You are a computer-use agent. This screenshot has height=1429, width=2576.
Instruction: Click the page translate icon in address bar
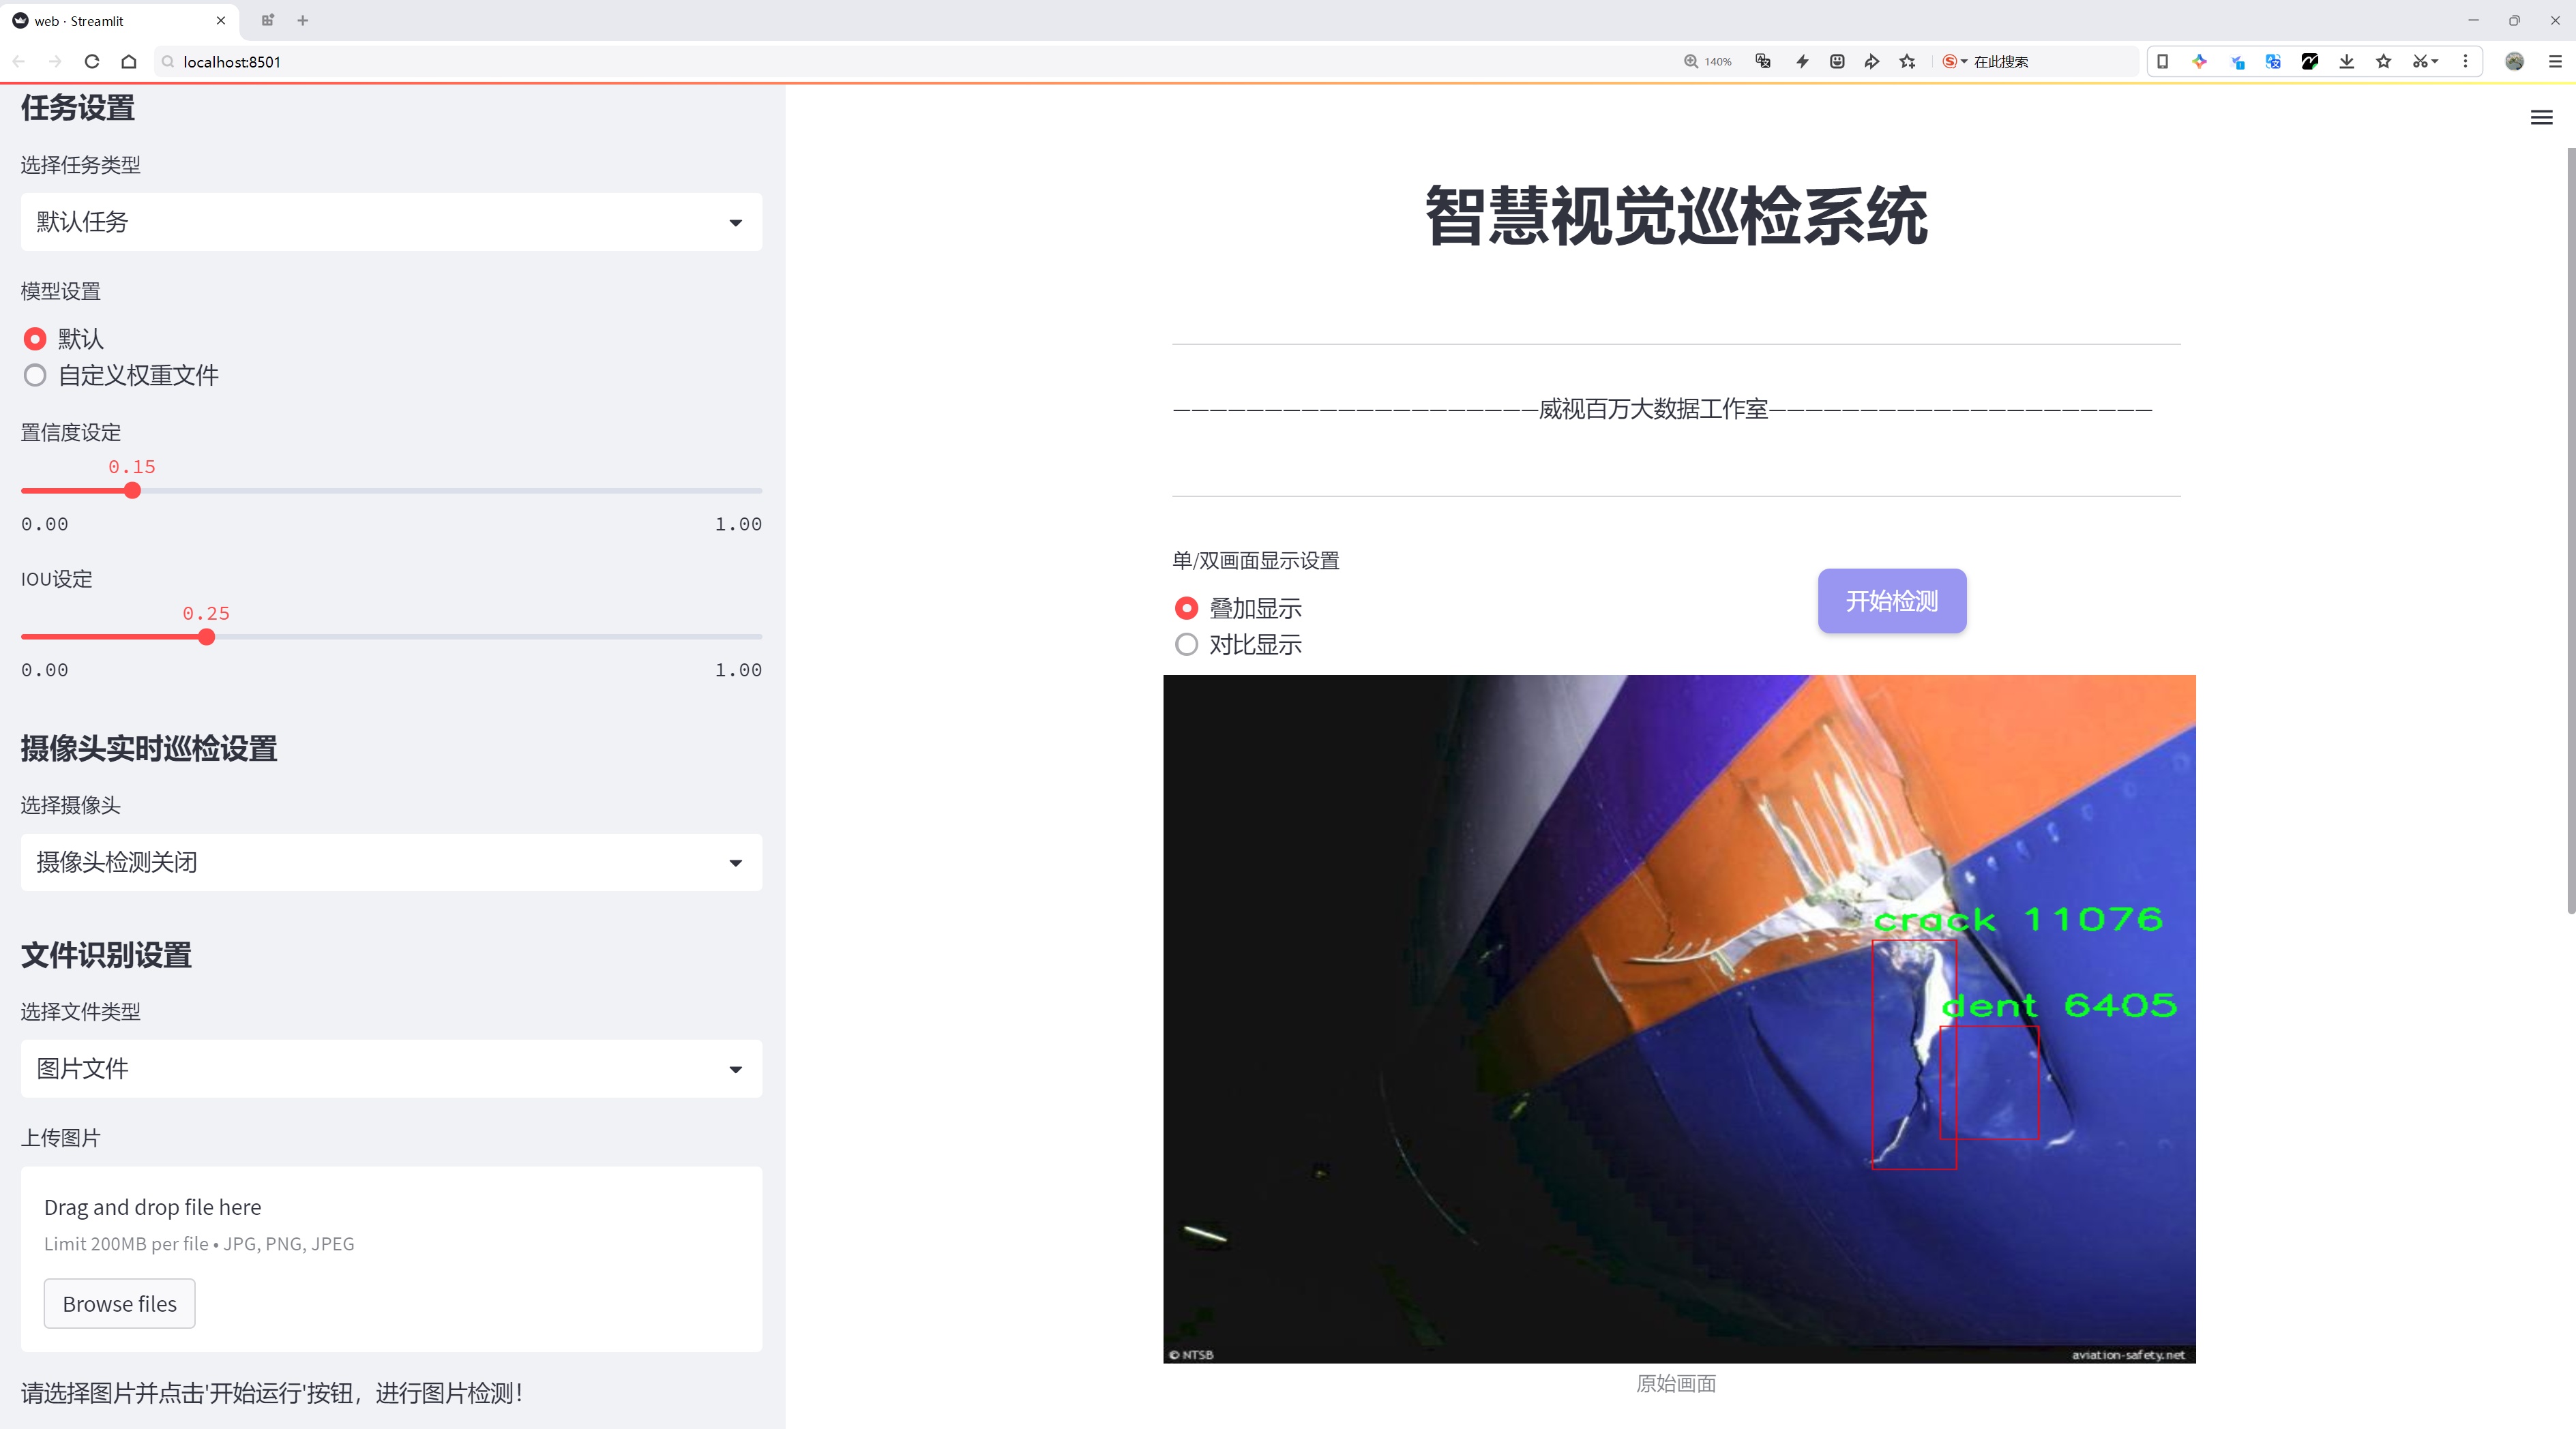click(1763, 61)
